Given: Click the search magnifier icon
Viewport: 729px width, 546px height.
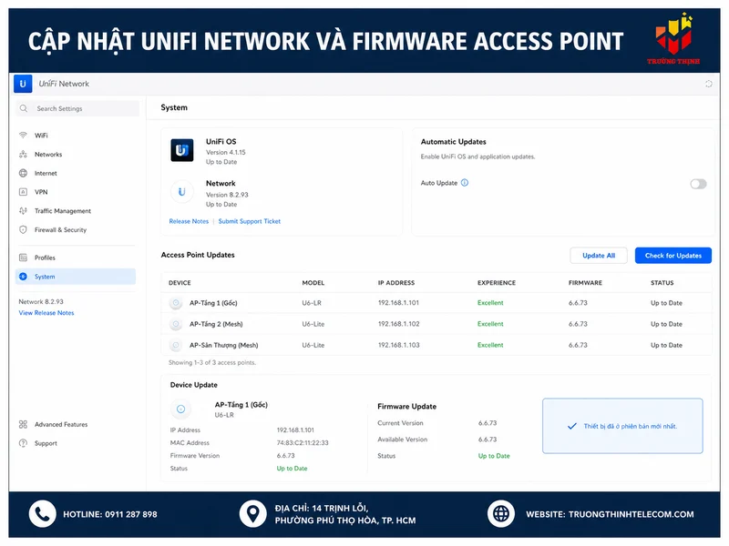Looking at the screenshot, I should 24,108.
